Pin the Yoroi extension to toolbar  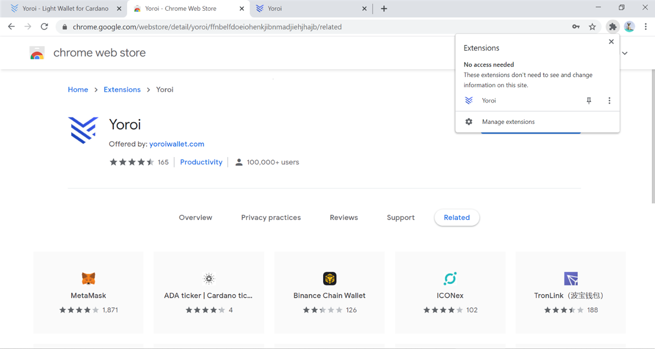click(x=589, y=101)
